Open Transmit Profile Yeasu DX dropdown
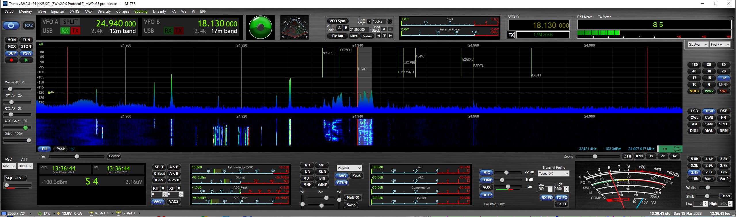This screenshot has width=736, height=217. [x=554, y=174]
